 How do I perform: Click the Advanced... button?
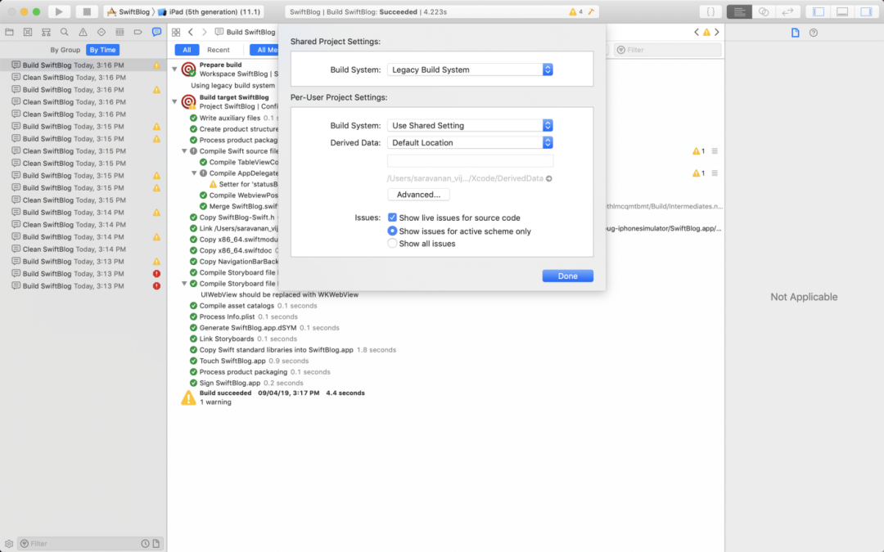click(x=418, y=195)
